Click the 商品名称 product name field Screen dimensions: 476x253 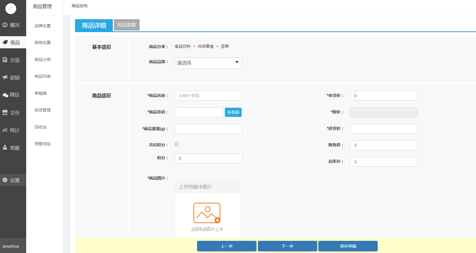click(208, 95)
